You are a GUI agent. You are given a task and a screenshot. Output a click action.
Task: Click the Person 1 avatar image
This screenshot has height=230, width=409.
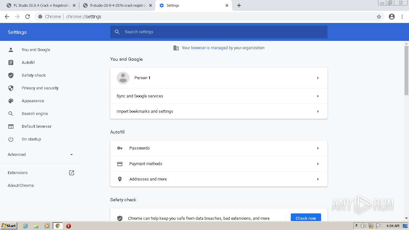pyautogui.click(x=123, y=78)
